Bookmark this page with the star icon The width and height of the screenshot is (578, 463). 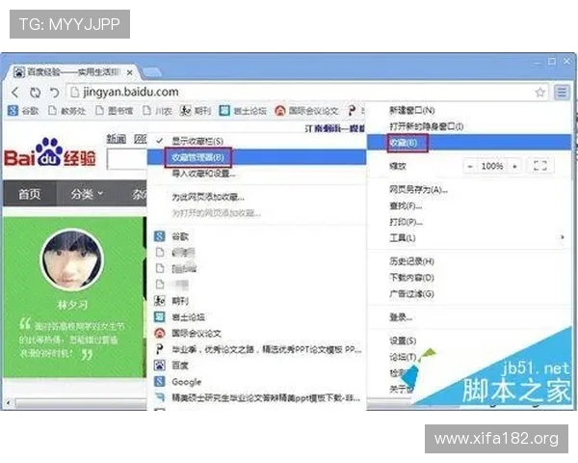click(x=540, y=93)
